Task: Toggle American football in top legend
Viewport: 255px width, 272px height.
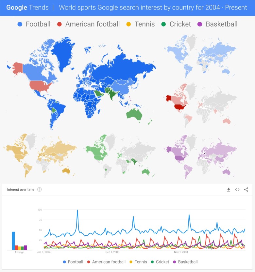Action: coord(89,24)
